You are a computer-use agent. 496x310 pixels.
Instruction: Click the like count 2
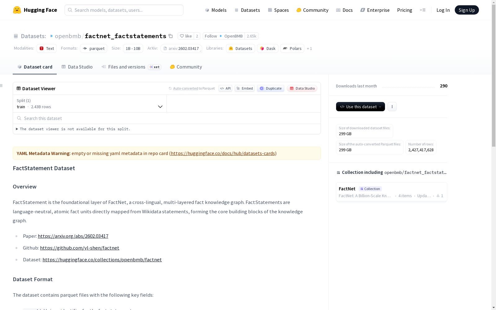(197, 36)
